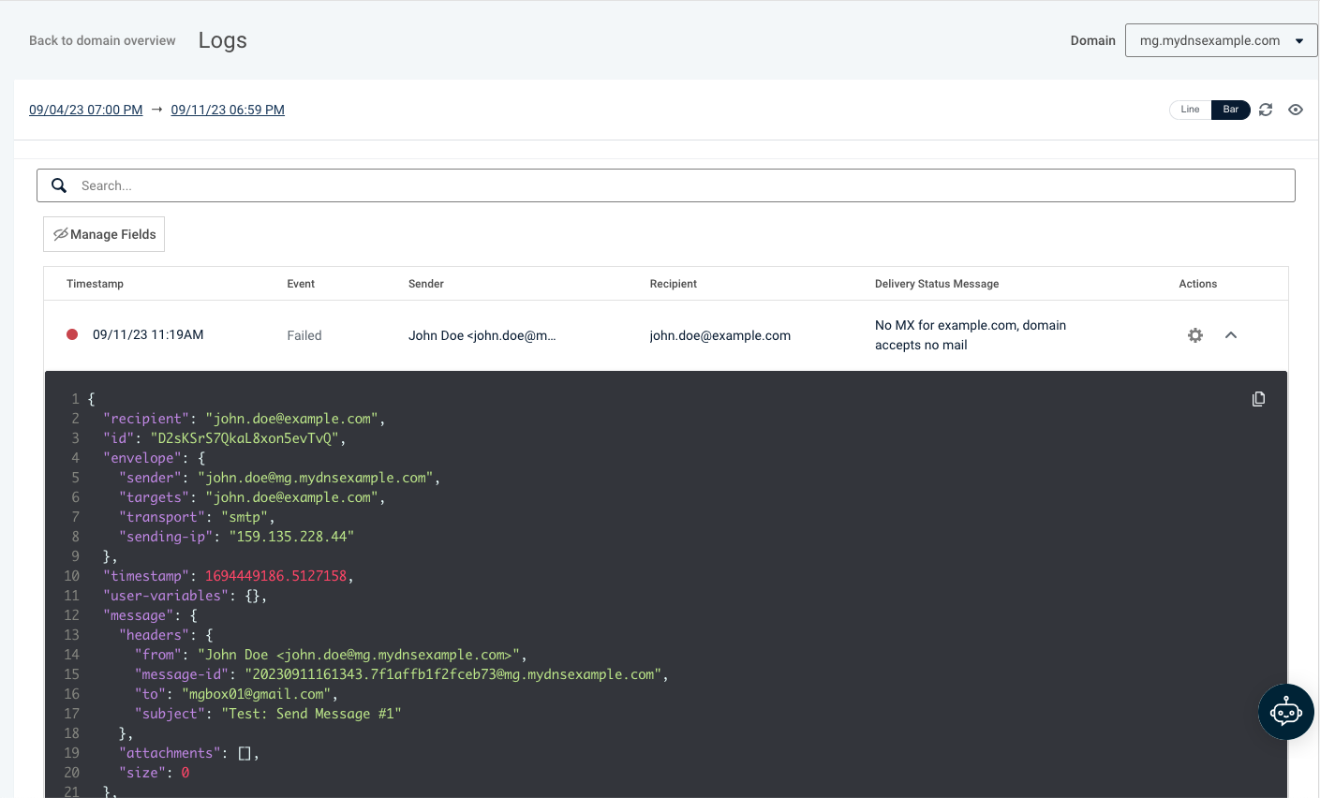The image size is (1320, 798).
Task: Open the start date 09/04/23 07:00 PM
Action: 86,110
